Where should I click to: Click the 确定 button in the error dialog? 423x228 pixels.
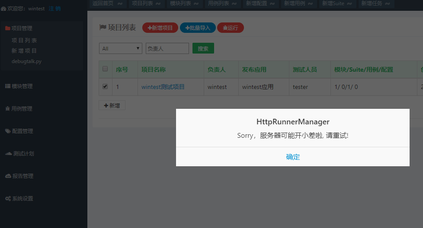(293, 157)
